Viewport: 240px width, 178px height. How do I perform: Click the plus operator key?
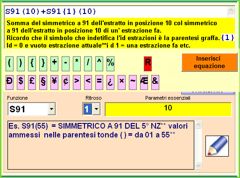coord(54,64)
